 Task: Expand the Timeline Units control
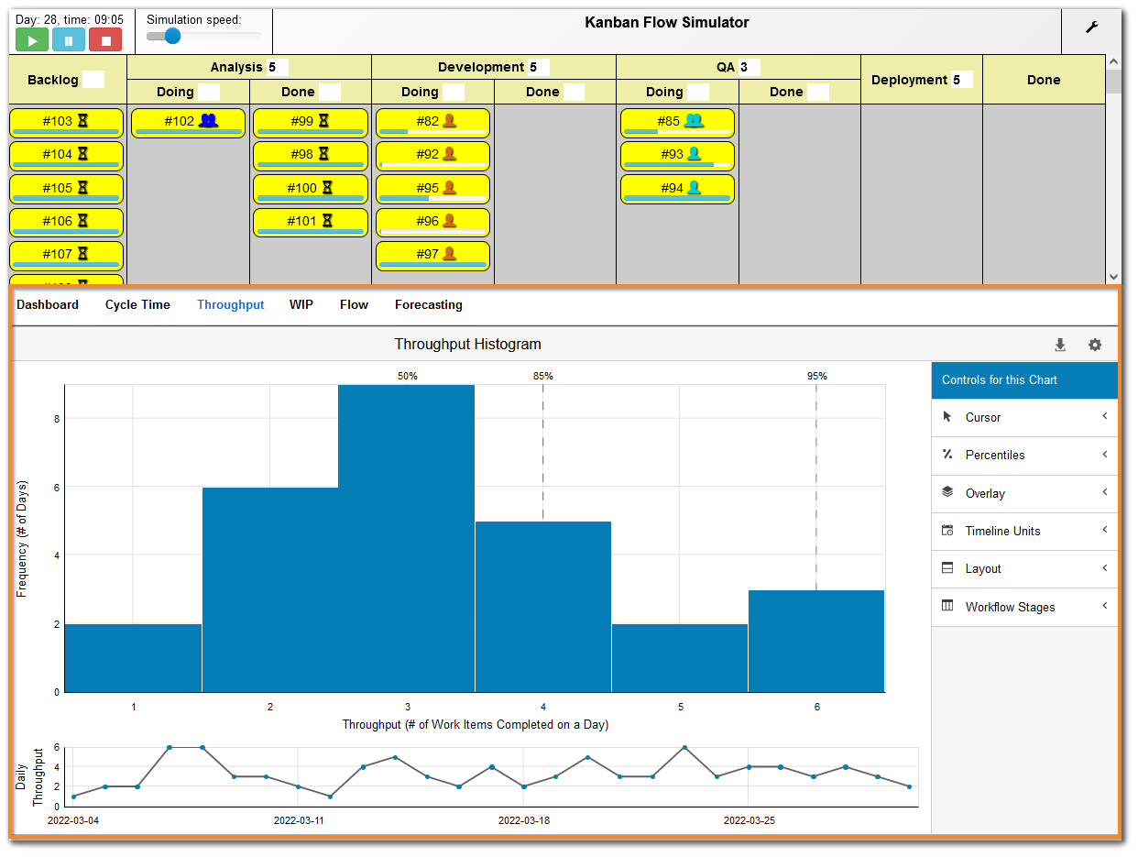pyautogui.click(x=1023, y=531)
